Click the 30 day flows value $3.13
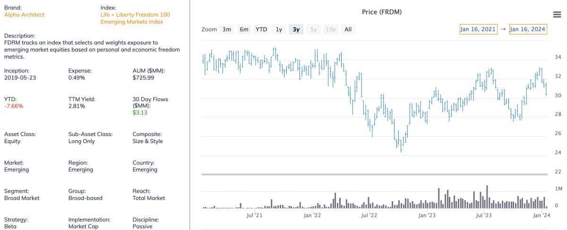The image size is (567, 230). click(x=140, y=112)
